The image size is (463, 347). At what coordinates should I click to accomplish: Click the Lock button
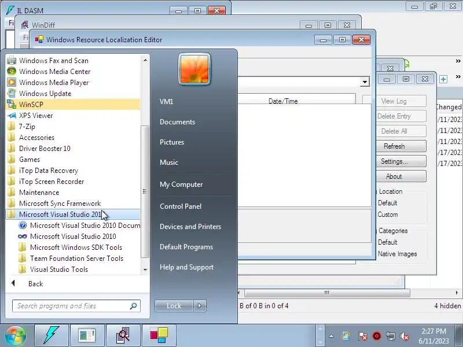[174, 306]
